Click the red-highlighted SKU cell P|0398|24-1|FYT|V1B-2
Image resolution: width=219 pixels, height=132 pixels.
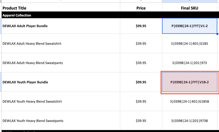pos(189,82)
